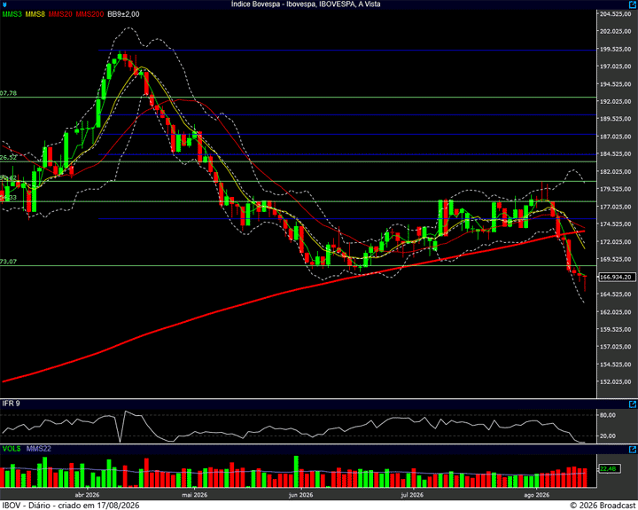Click the footer text IBOV - Diário
Viewport: 638px width, 510px height.
27,506
